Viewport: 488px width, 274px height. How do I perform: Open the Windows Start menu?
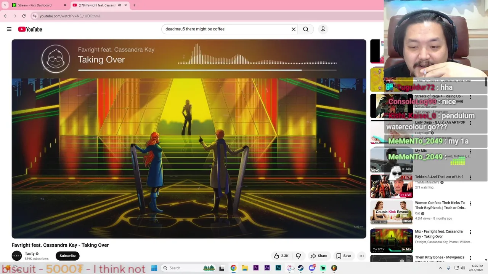click(154, 268)
